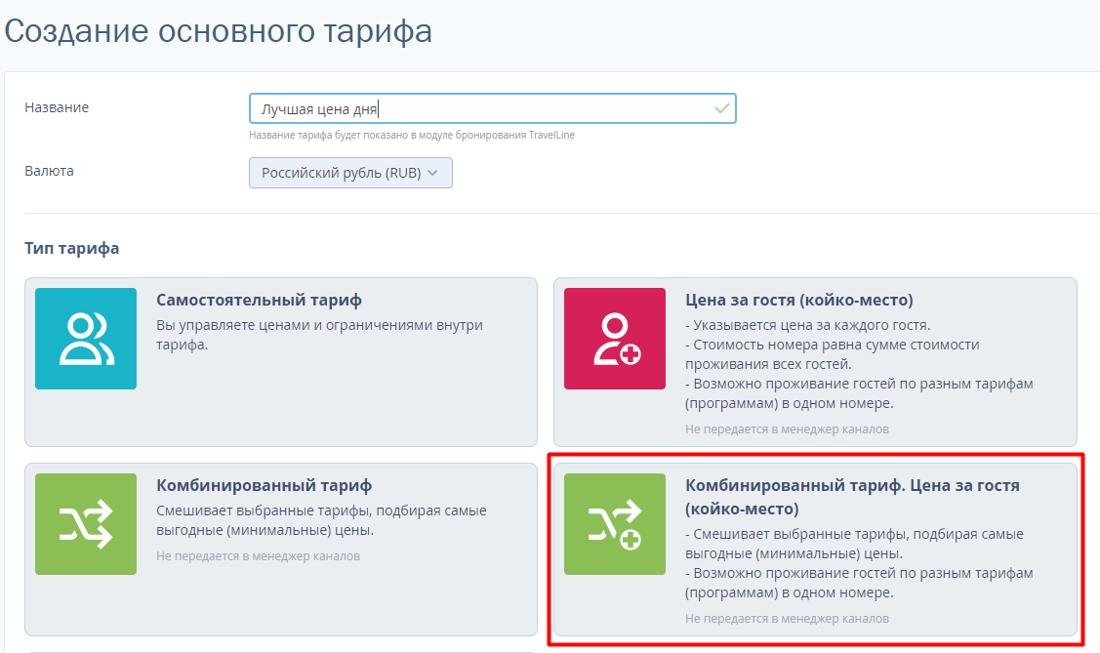Click the Комбинированный тариф heading text
This screenshot has width=1100, height=653.
pyautogui.click(x=264, y=485)
